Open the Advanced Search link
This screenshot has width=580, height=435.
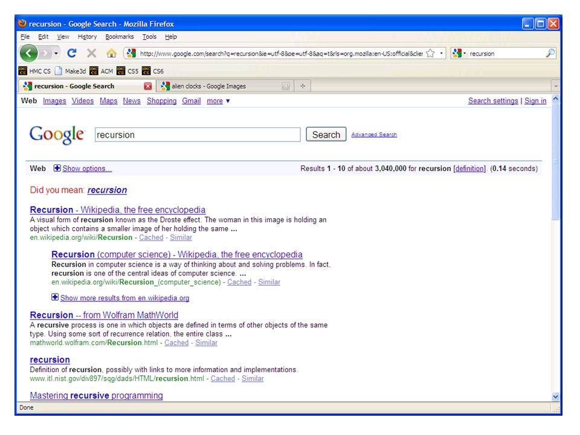pyautogui.click(x=374, y=135)
